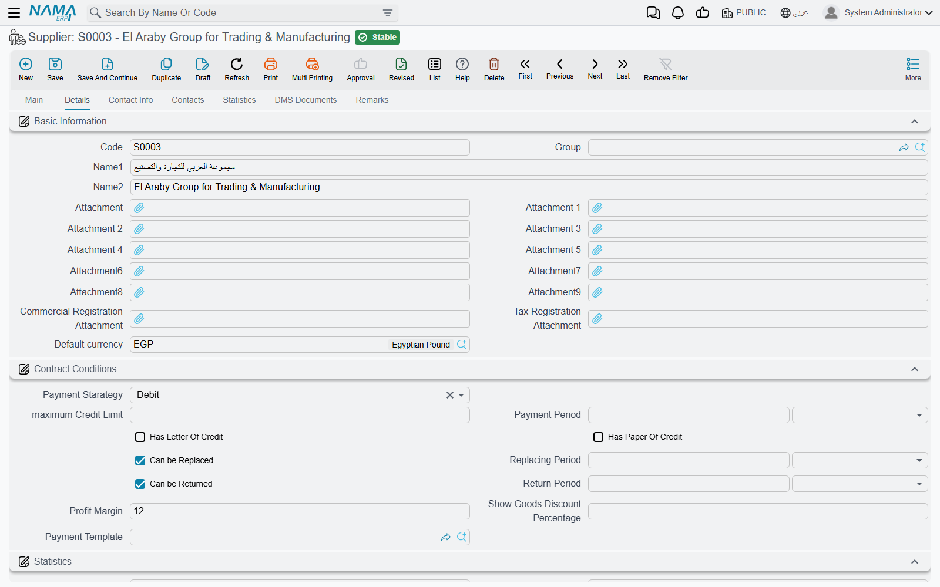Open the Payment Strategy dropdown
This screenshot has height=587, width=940.
click(x=461, y=395)
